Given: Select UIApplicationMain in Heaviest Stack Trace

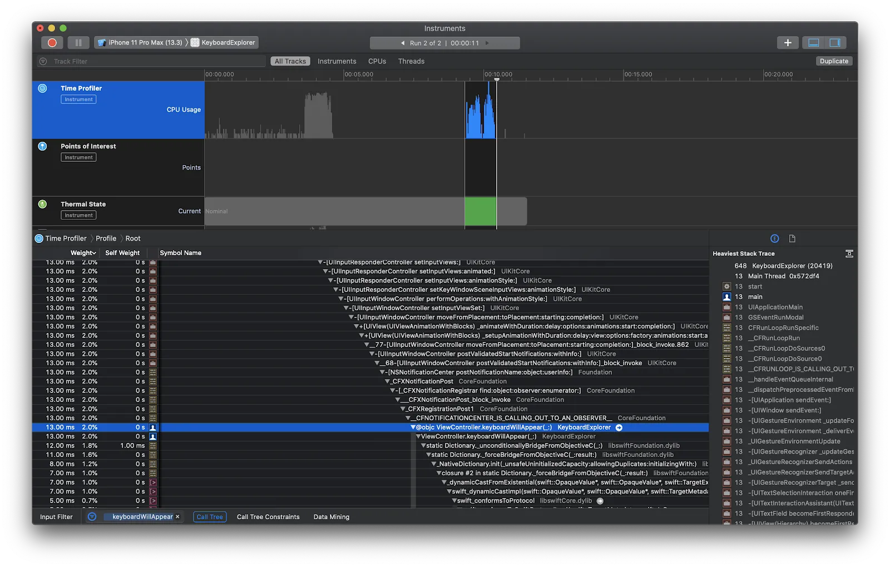Looking at the screenshot, I should pyautogui.click(x=775, y=307).
